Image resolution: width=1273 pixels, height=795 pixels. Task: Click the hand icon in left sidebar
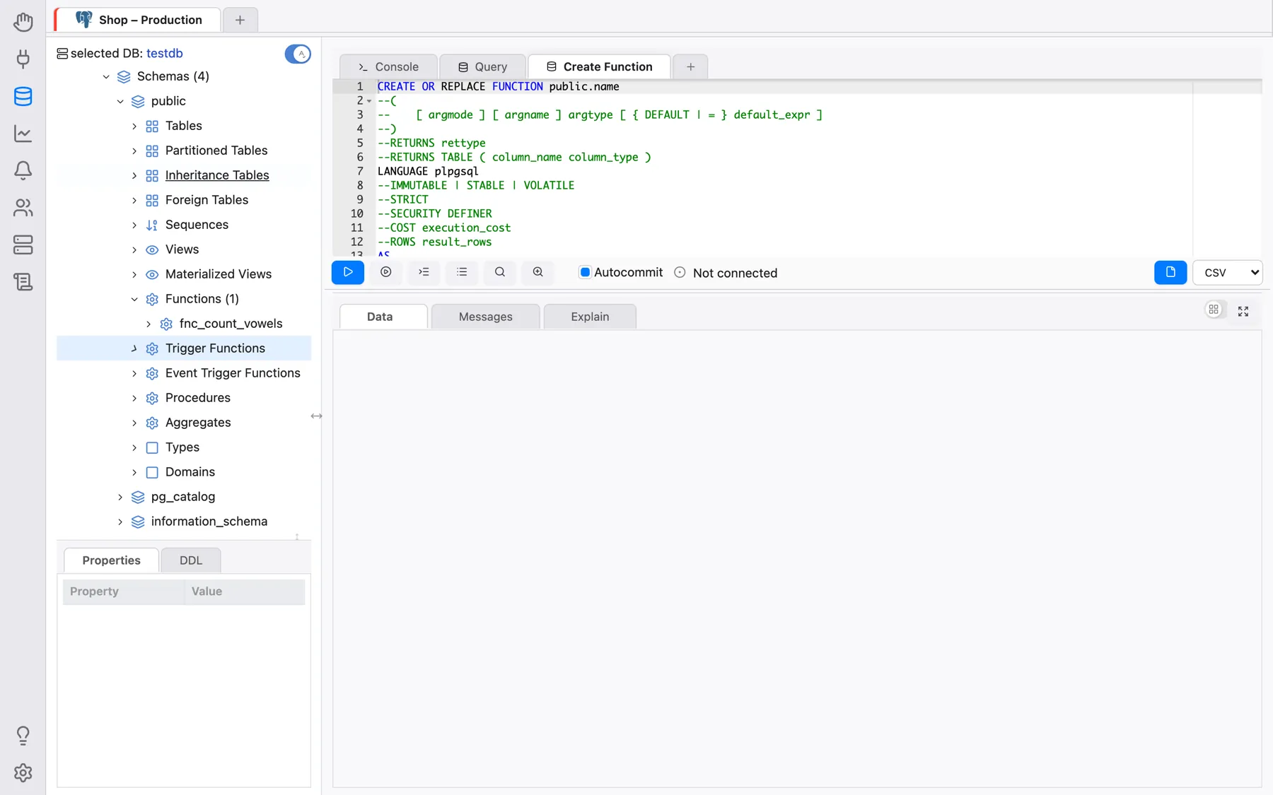tap(23, 22)
